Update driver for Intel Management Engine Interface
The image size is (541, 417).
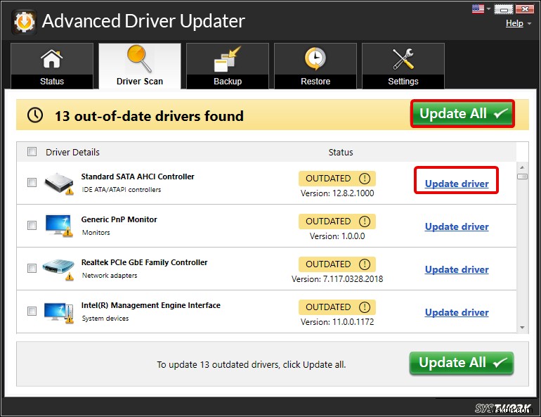point(457,312)
